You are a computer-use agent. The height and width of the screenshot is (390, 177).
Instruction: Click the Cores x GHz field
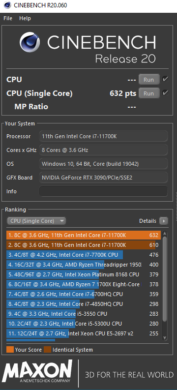[x=103, y=150]
